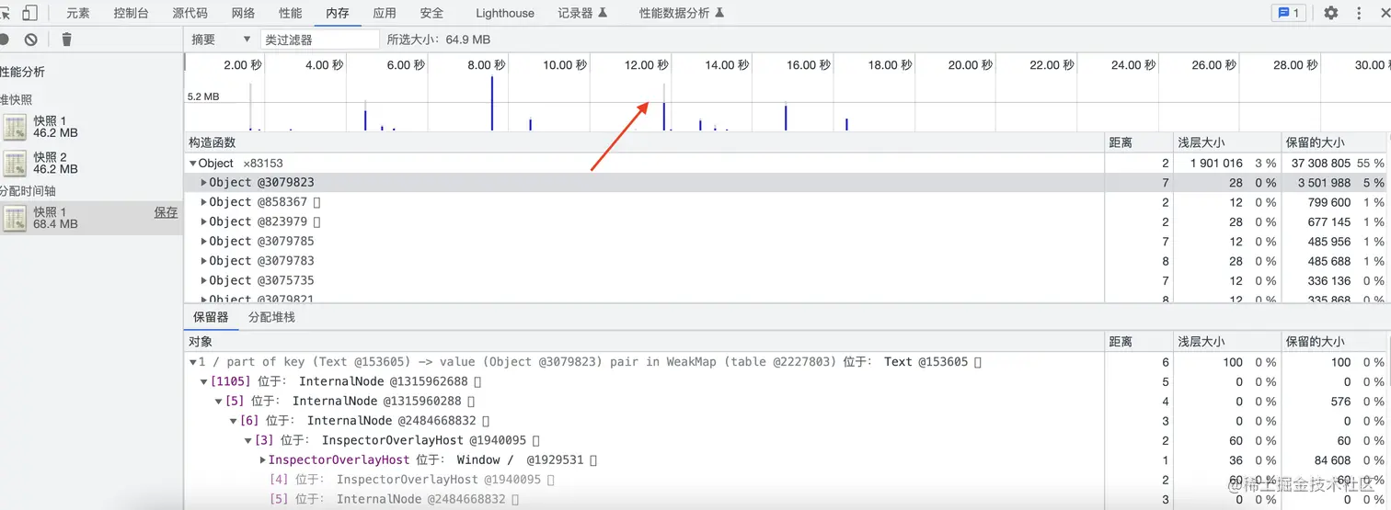Viewport: 1391px width, 510px height.
Task: Click retained size value 3 501 988
Action: point(1325,183)
